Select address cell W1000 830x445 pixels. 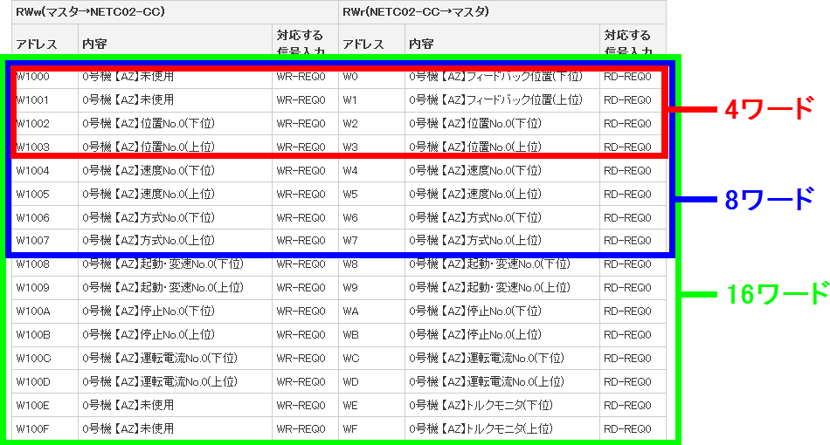coord(45,77)
